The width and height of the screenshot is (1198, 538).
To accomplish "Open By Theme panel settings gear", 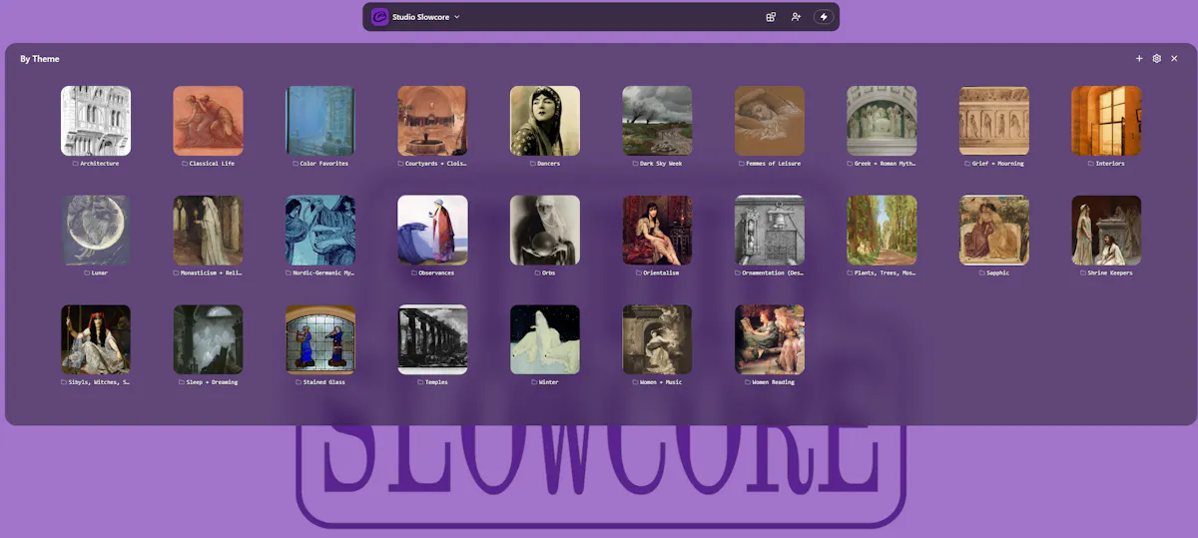I will click(x=1156, y=59).
